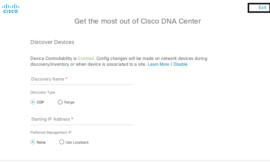Image resolution: width=270 pixels, height=166 pixels.
Task: Click the Get the most out of Cisco DNA Center title
Action: pyautogui.click(x=137, y=21)
